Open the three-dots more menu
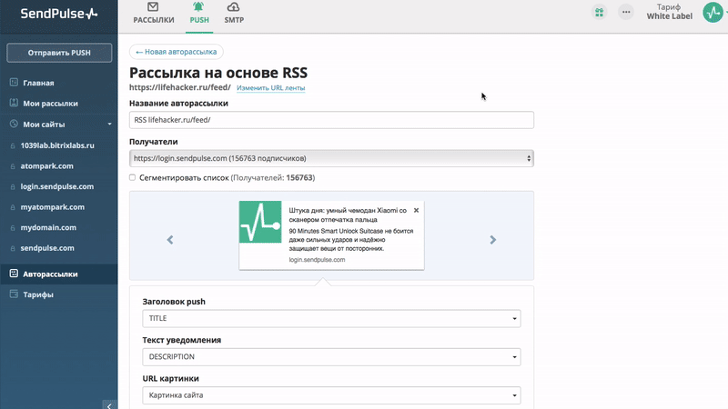Image resolution: width=728 pixels, height=409 pixels. pyautogui.click(x=626, y=13)
